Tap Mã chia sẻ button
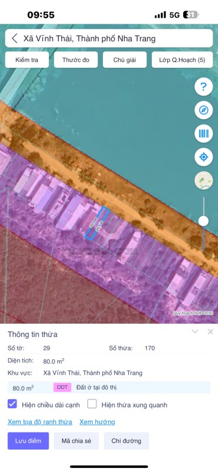 click(76, 441)
